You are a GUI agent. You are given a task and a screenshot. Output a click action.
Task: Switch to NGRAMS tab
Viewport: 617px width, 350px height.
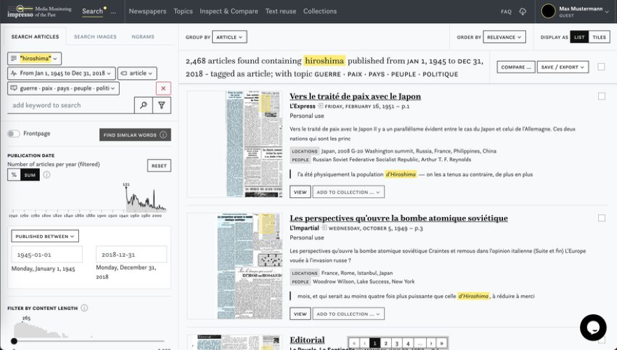coord(143,36)
